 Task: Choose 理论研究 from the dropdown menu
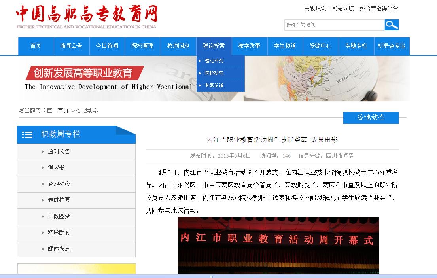[x=220, y=61]
